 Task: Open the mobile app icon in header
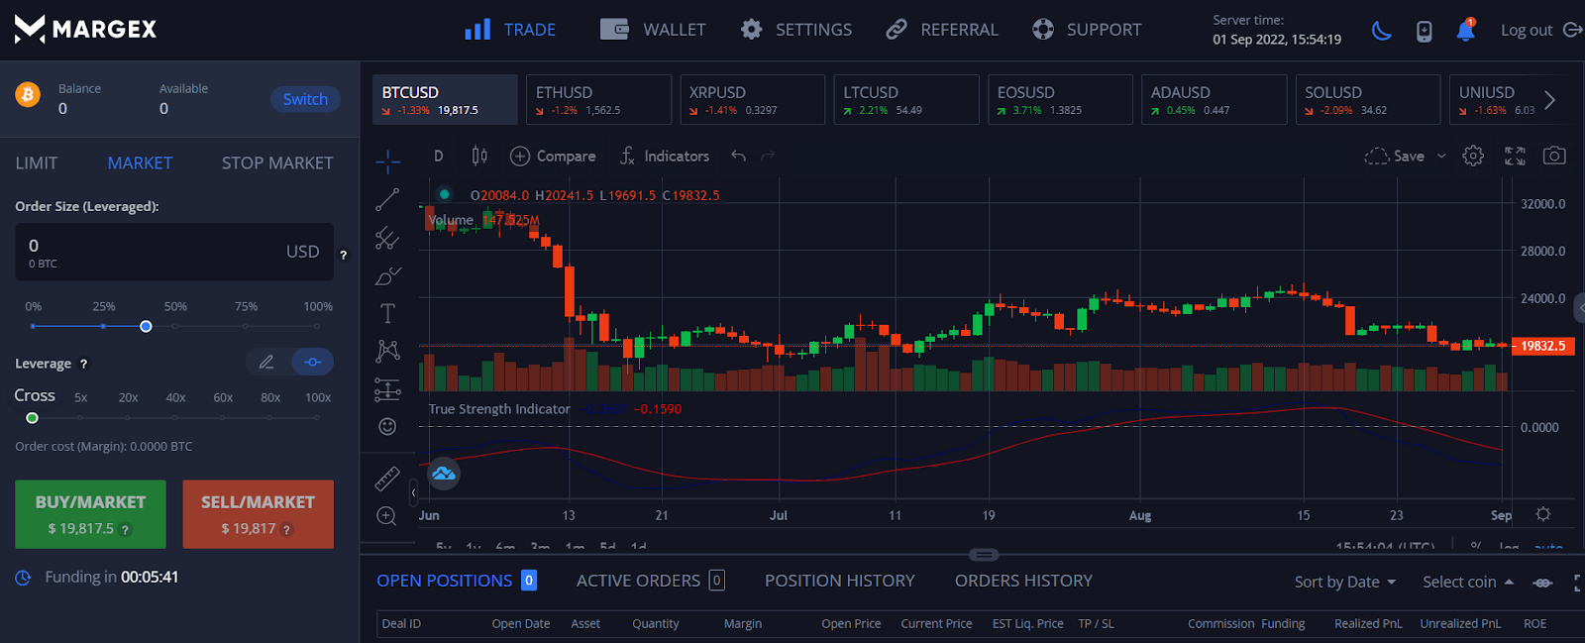(x=1424, y=31)
